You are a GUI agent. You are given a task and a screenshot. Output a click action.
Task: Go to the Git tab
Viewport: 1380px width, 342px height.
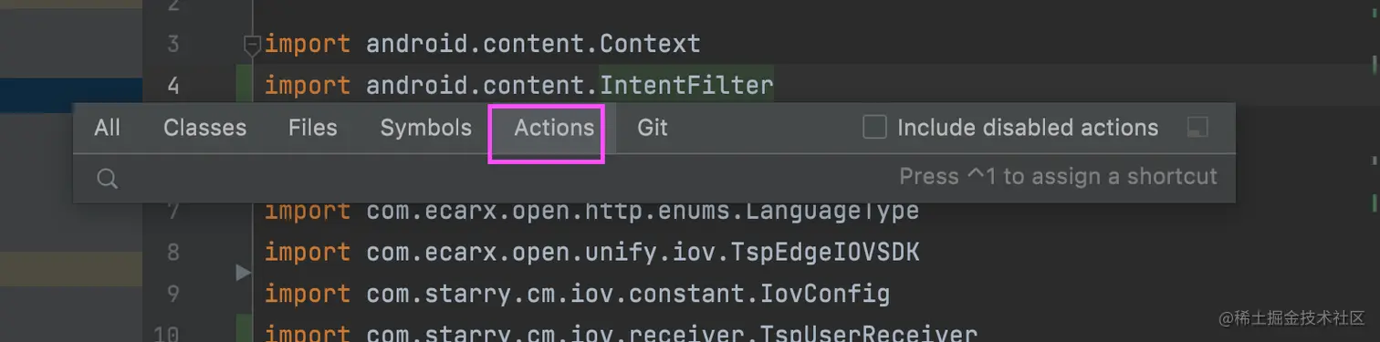coord(653,128)
